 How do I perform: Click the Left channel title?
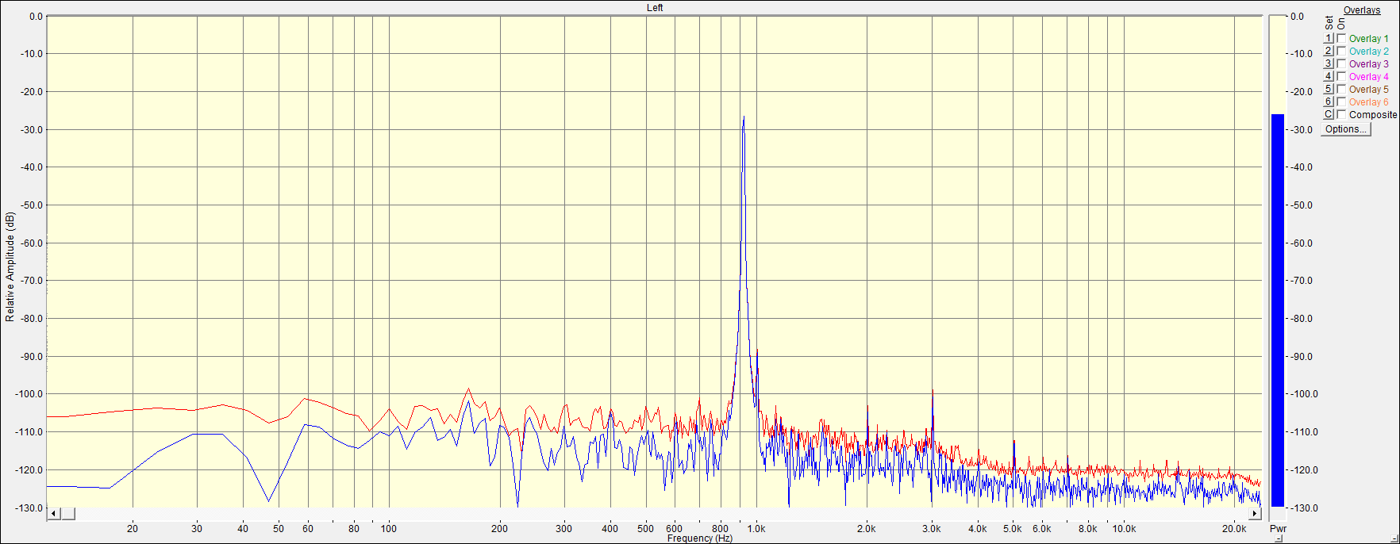pos(655,8)
